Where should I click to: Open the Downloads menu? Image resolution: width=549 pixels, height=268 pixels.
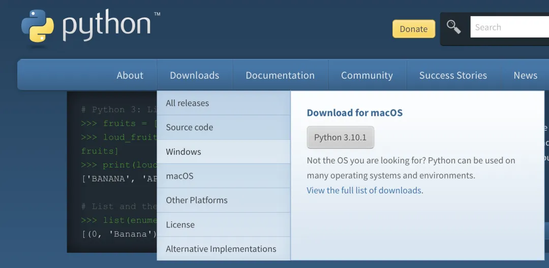(x=194, y=75)
